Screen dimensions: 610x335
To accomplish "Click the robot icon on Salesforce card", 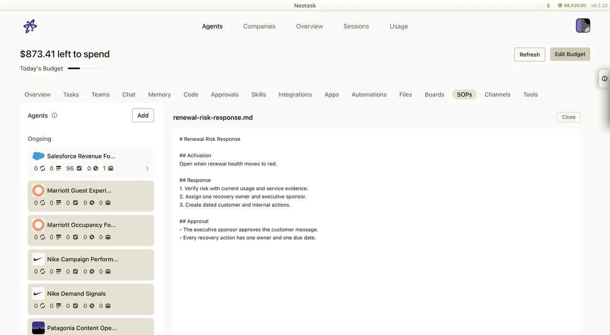I will tap(111, 168).
